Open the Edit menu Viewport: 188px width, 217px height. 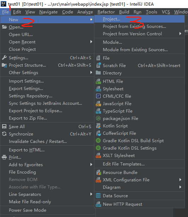[x=17, y=12]
